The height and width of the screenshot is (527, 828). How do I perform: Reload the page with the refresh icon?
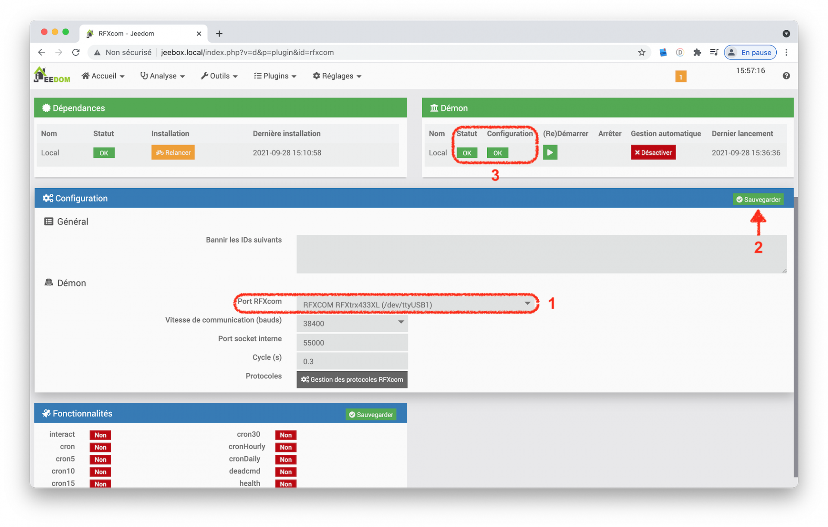point(76,52)
